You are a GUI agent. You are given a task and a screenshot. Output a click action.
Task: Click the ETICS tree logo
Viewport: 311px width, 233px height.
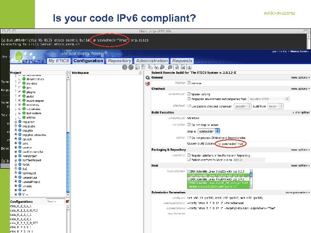coord(19,56)
